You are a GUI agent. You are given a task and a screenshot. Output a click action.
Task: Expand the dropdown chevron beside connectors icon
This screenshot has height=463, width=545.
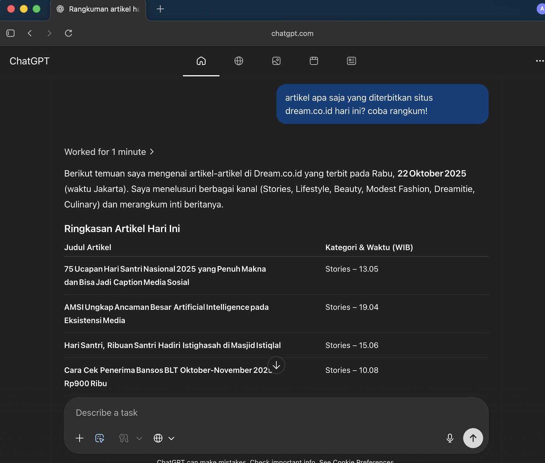pyautogui.click(x=139, y=438)
